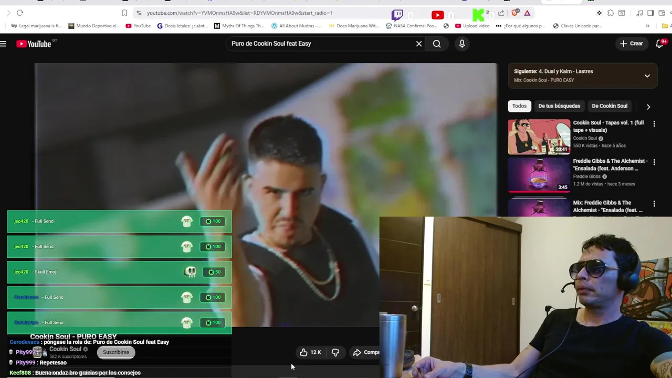The width and height of the screenshot is (672, 378).
Task: Run search with the magnifying glass button
Action: tap(437, 44)
